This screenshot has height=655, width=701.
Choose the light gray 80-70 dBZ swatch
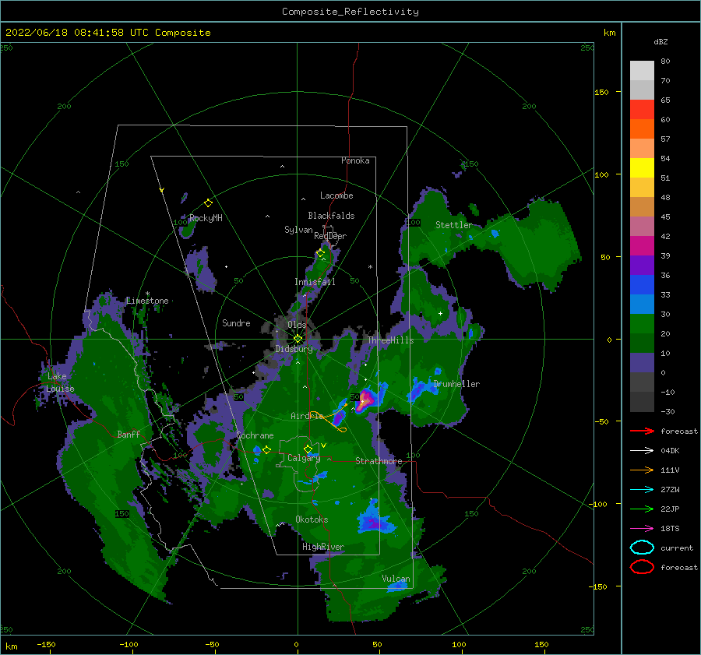pyautogui.click(x=642, y=71)
